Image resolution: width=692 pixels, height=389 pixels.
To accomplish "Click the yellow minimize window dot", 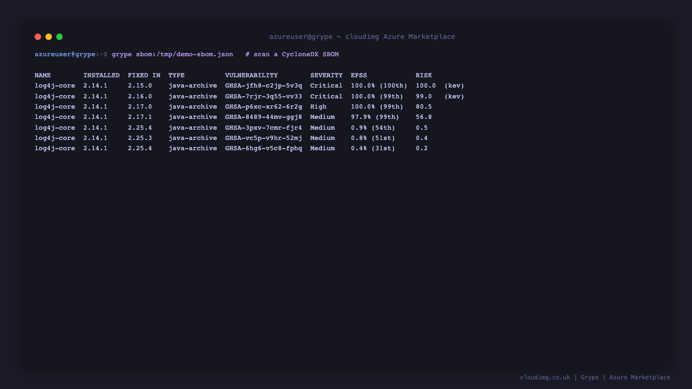I will tap(49, 37).
